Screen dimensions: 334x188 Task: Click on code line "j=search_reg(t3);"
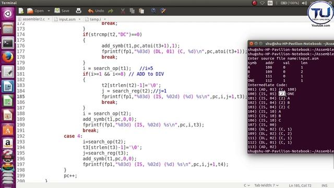[x=105, y=153]
